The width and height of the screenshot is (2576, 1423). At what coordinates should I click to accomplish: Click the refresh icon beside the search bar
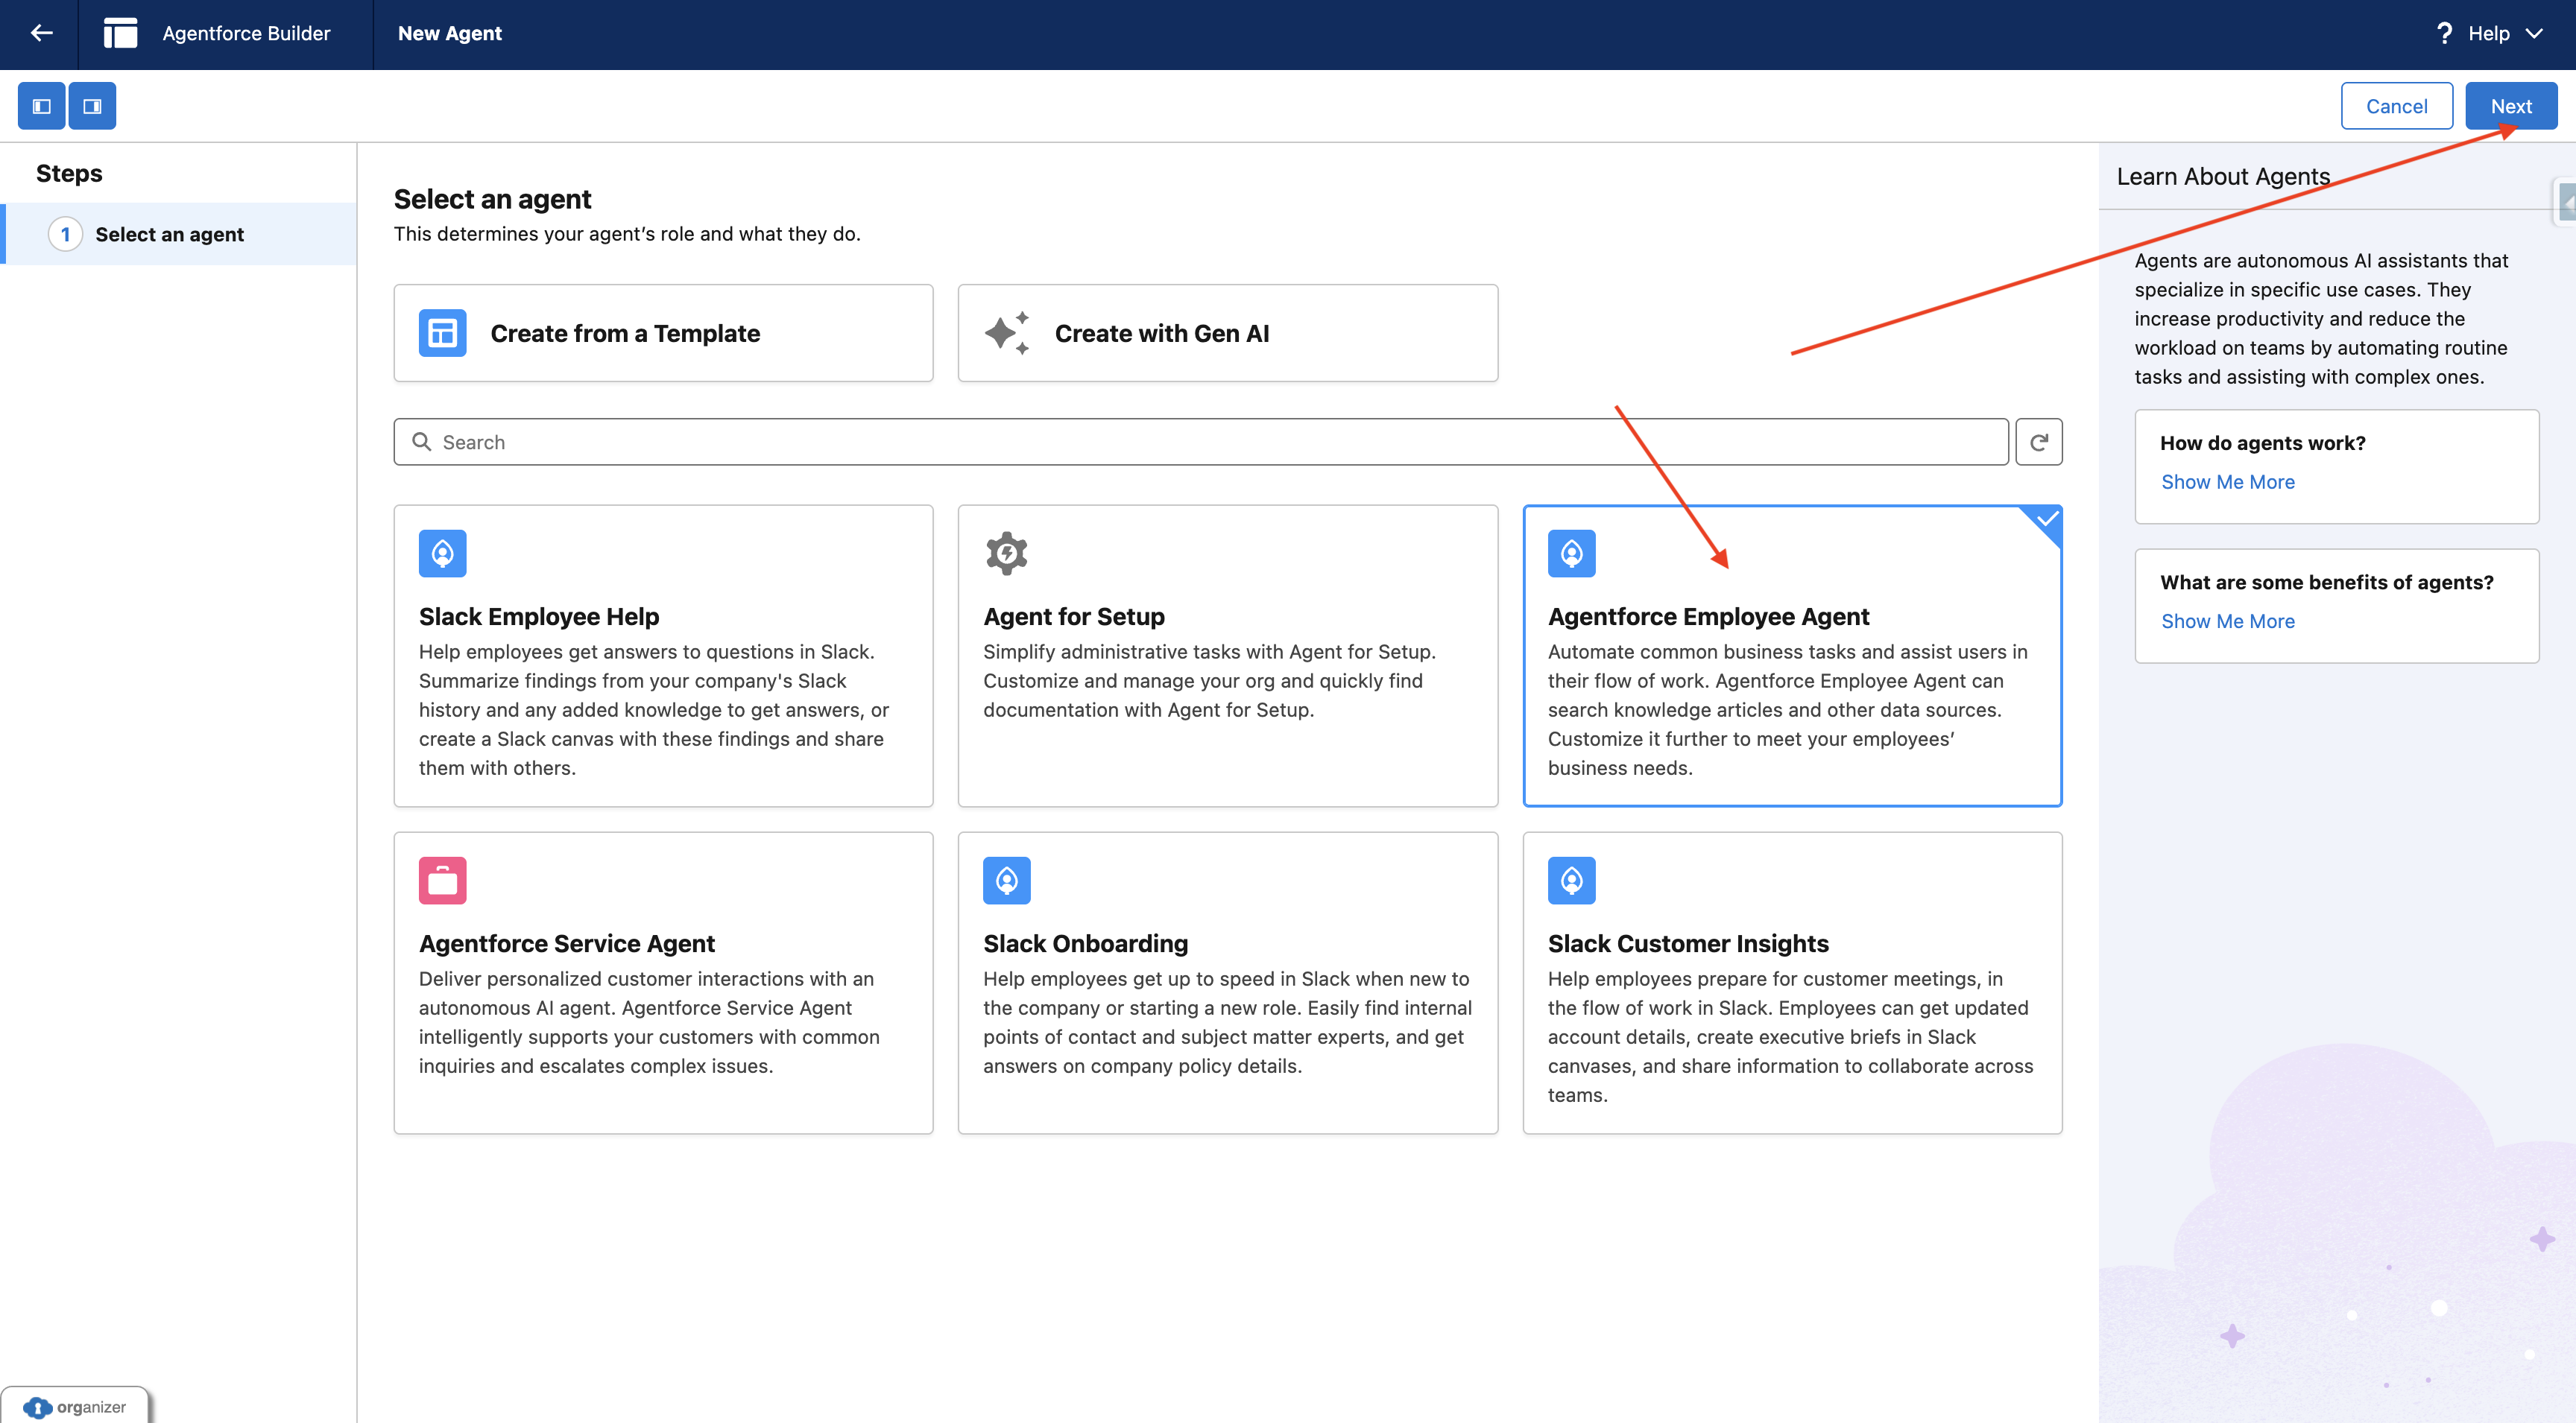click(2039, 441)
